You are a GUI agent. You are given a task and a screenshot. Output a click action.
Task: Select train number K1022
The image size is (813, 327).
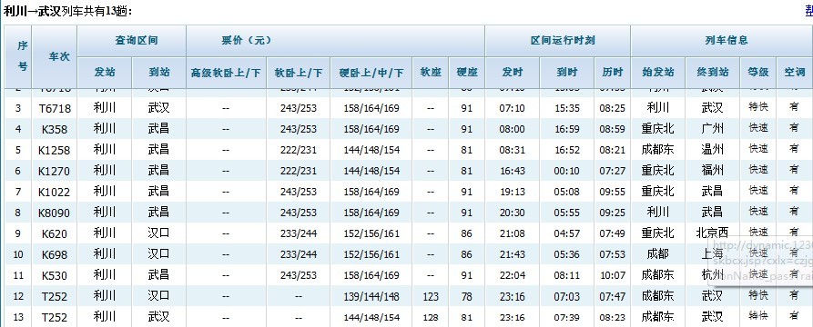pos(55,192)
